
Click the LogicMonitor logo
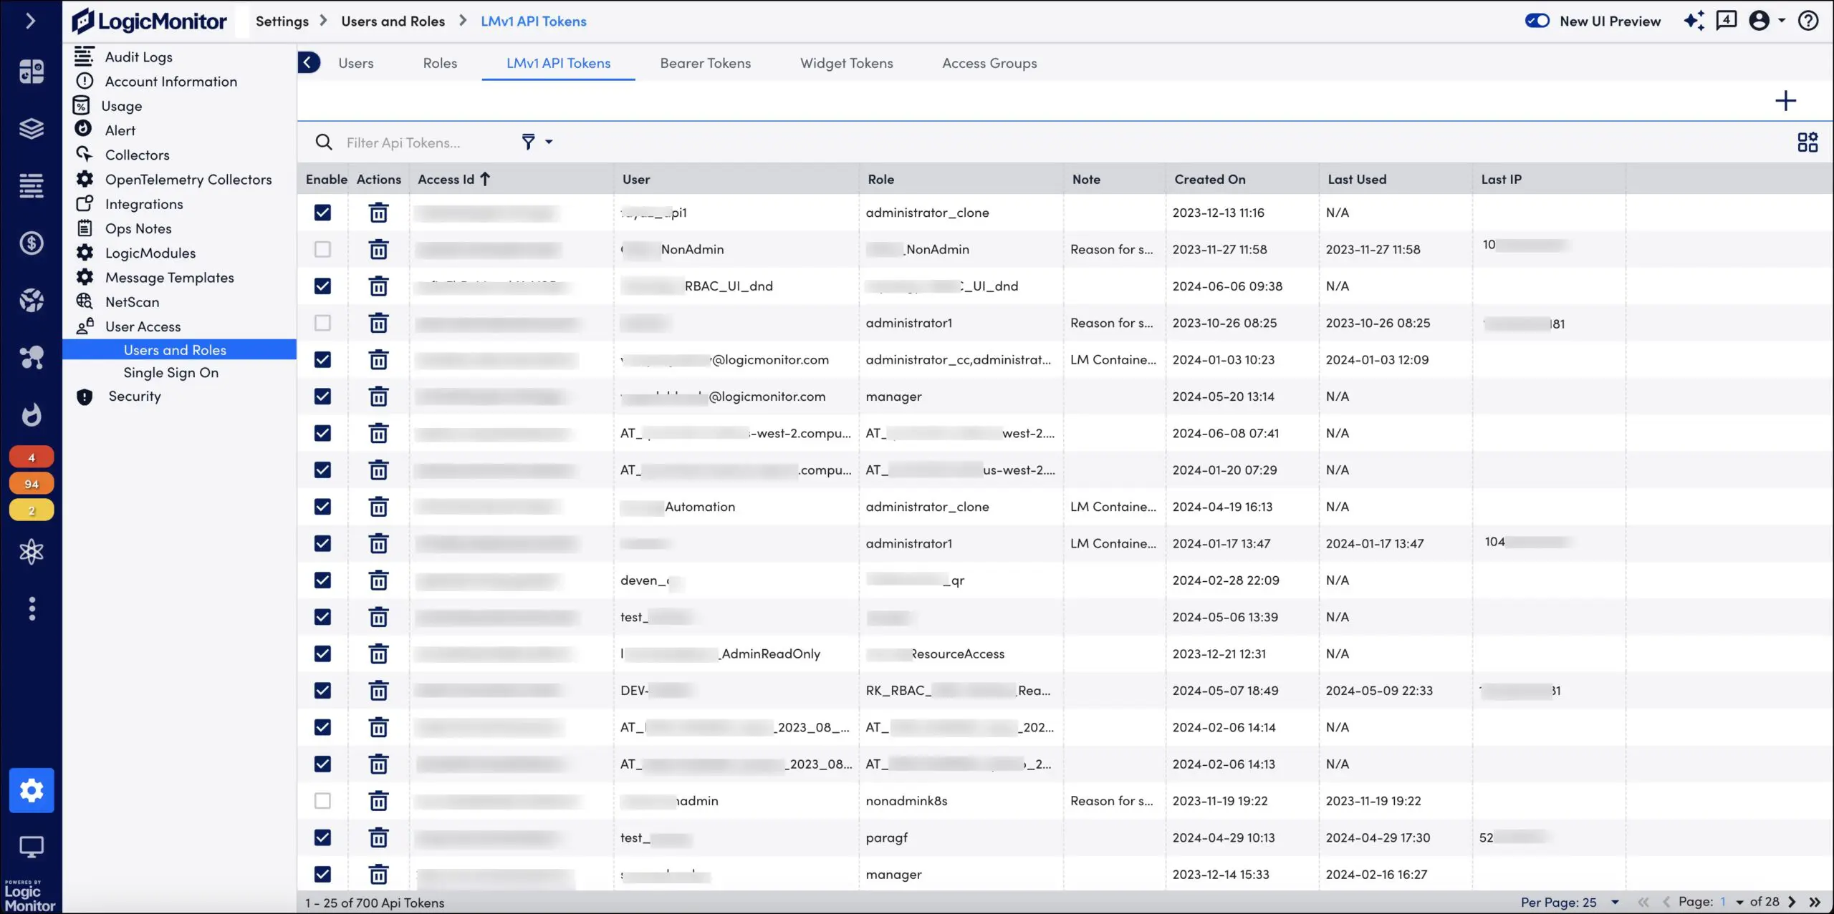point(149,21)
